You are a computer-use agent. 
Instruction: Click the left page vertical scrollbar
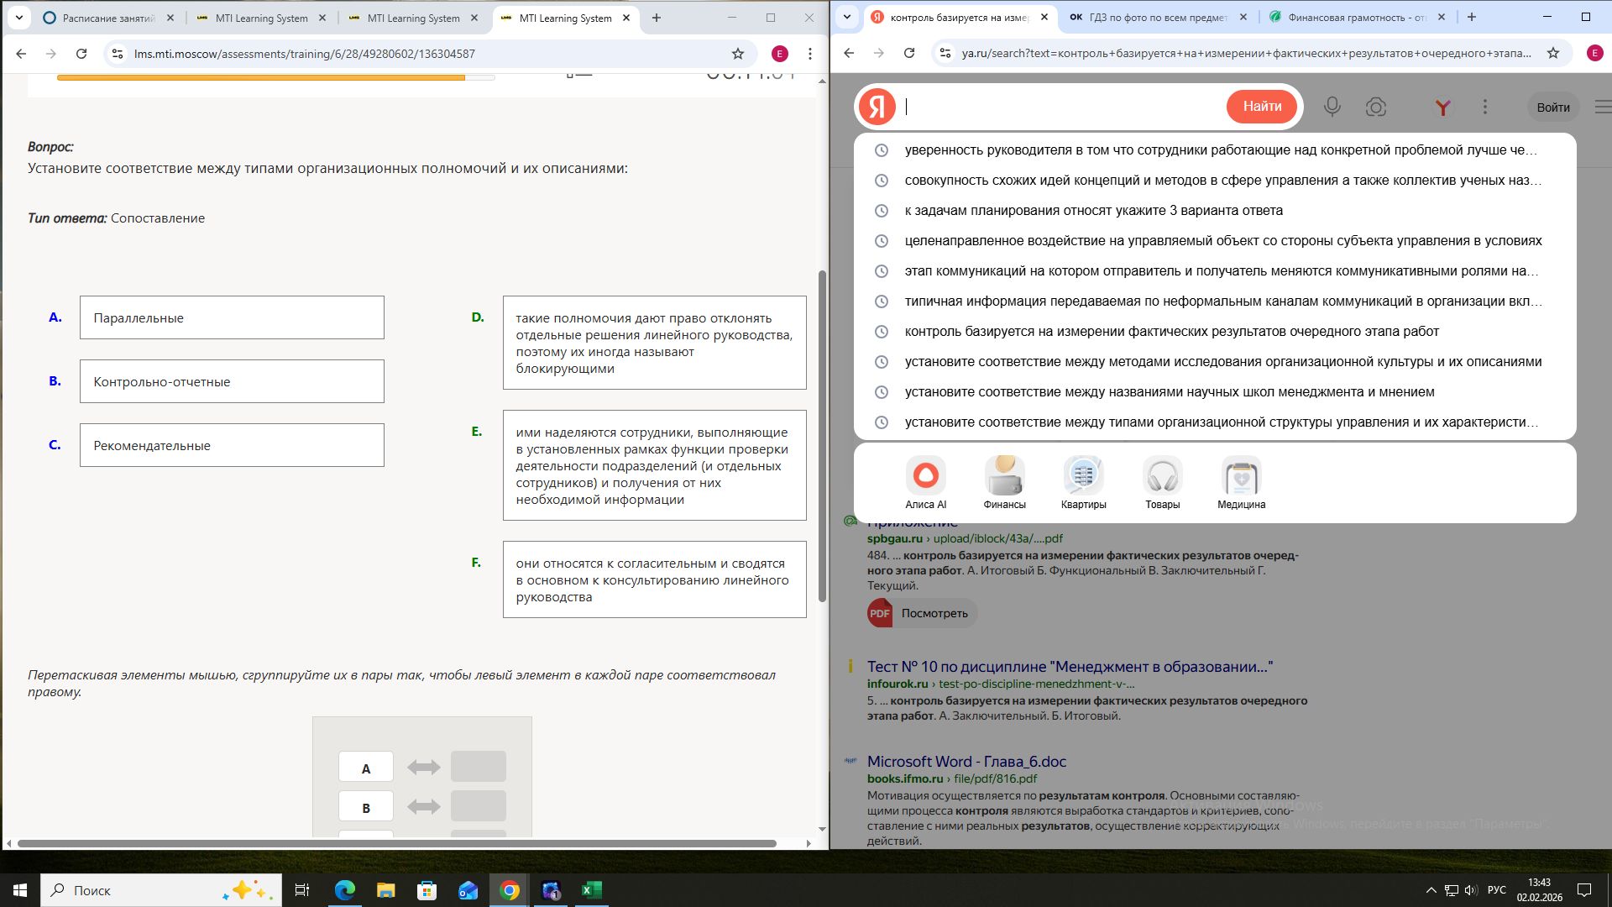tap(822, 437)
